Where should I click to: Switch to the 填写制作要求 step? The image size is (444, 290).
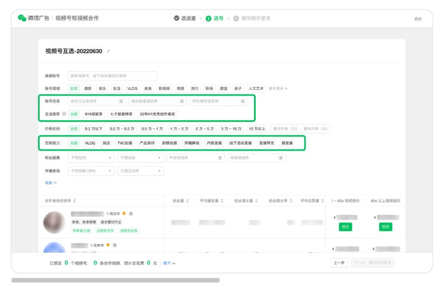pyautogui.click(x=252, y=18)
